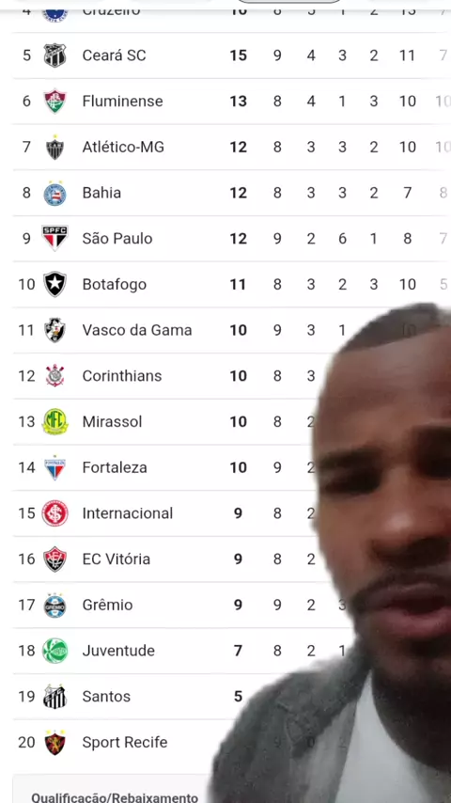
Task: Open the EC Vitória team link
Action: tap(117, 559)
